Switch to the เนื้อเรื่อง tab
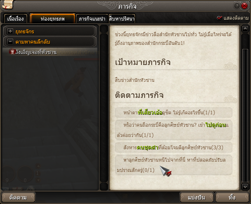251x204 pixels. (16, 19)
